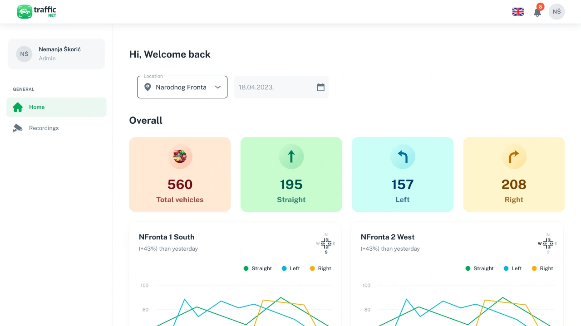Select Home in sidebar menu
581x326 pixels.
pyautogui.click(x=56, y=107)
